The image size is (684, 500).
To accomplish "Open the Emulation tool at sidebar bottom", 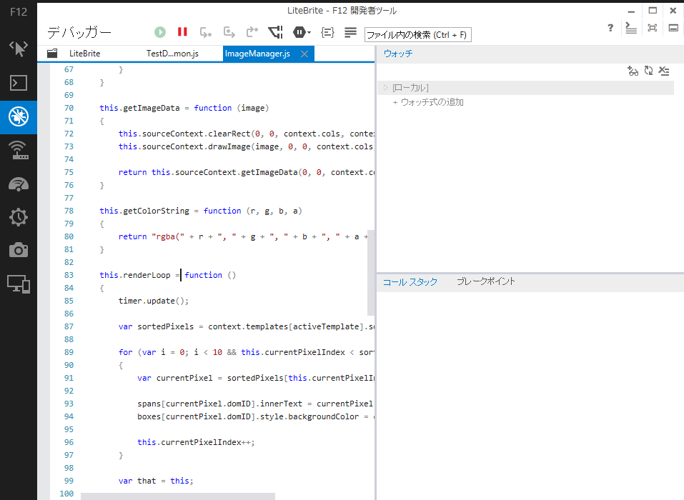I will coord(19,284).
